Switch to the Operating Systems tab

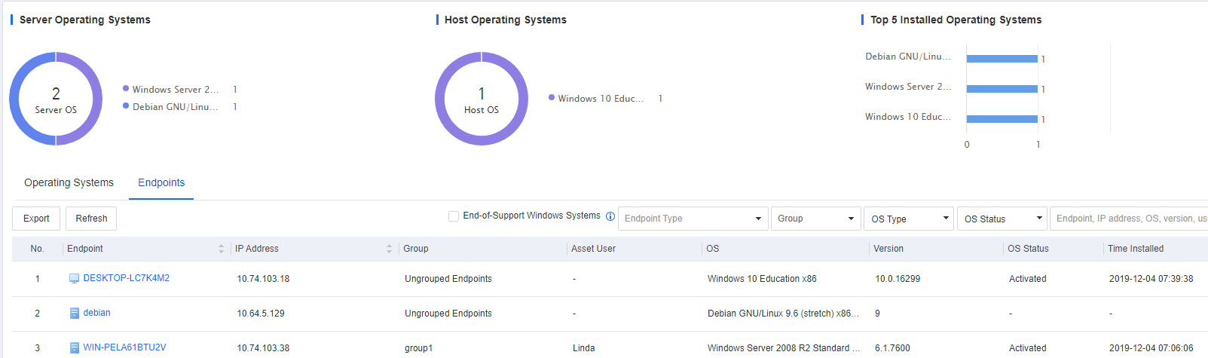[x=69, y=182]
